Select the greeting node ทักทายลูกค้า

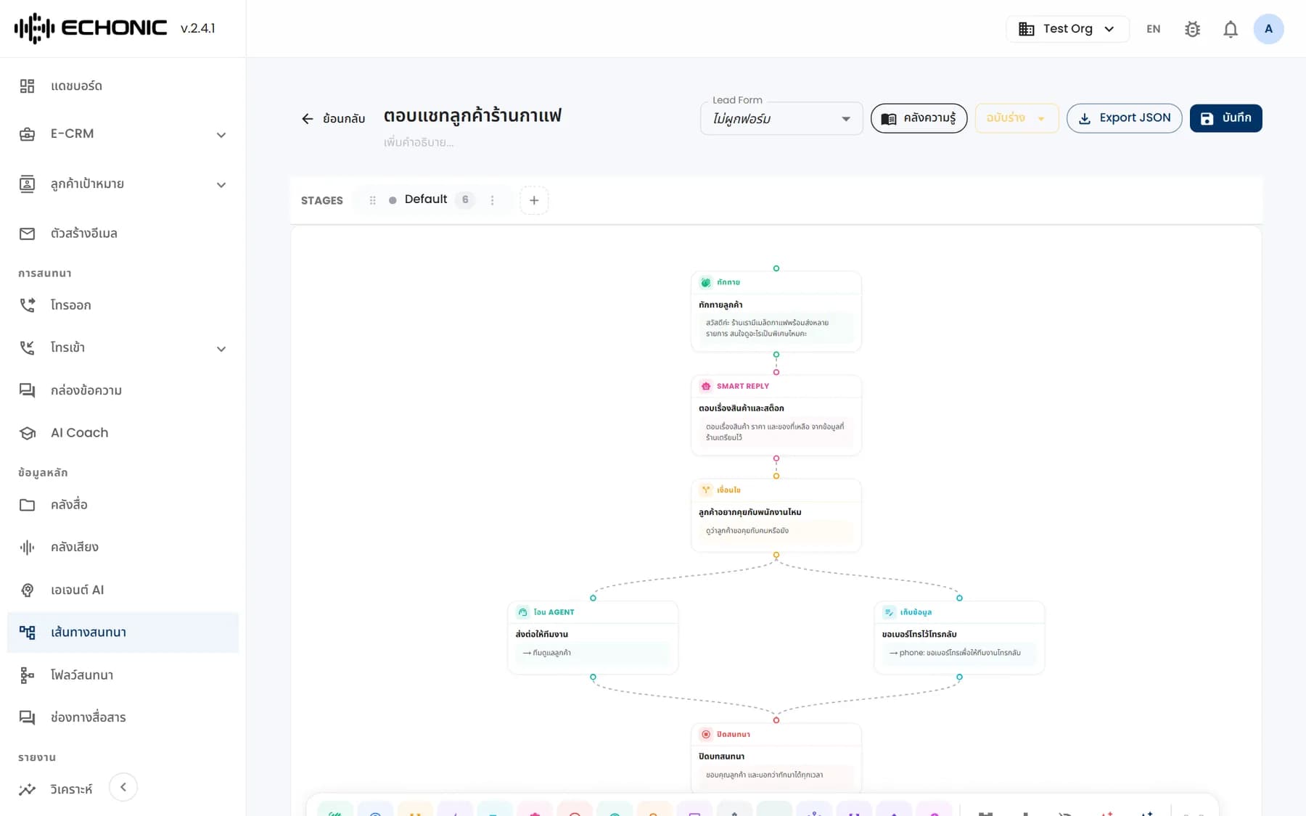pos(776,312)
